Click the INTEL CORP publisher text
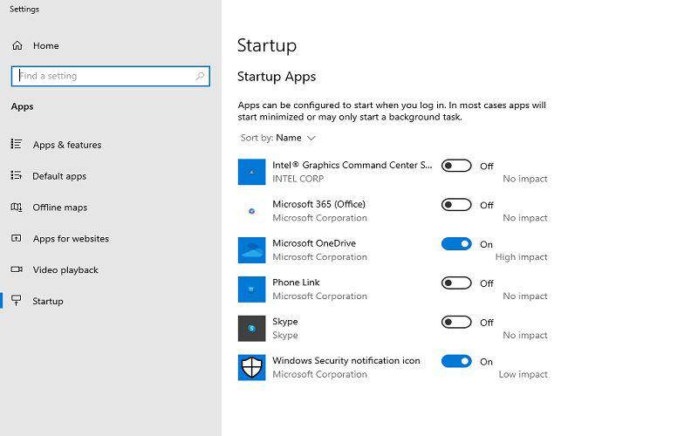Image resolution: width=698 pixels, height=436 pixels. tap(298, 179)
